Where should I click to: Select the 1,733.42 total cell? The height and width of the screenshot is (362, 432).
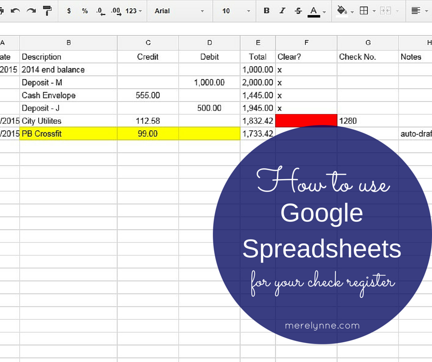258,134
